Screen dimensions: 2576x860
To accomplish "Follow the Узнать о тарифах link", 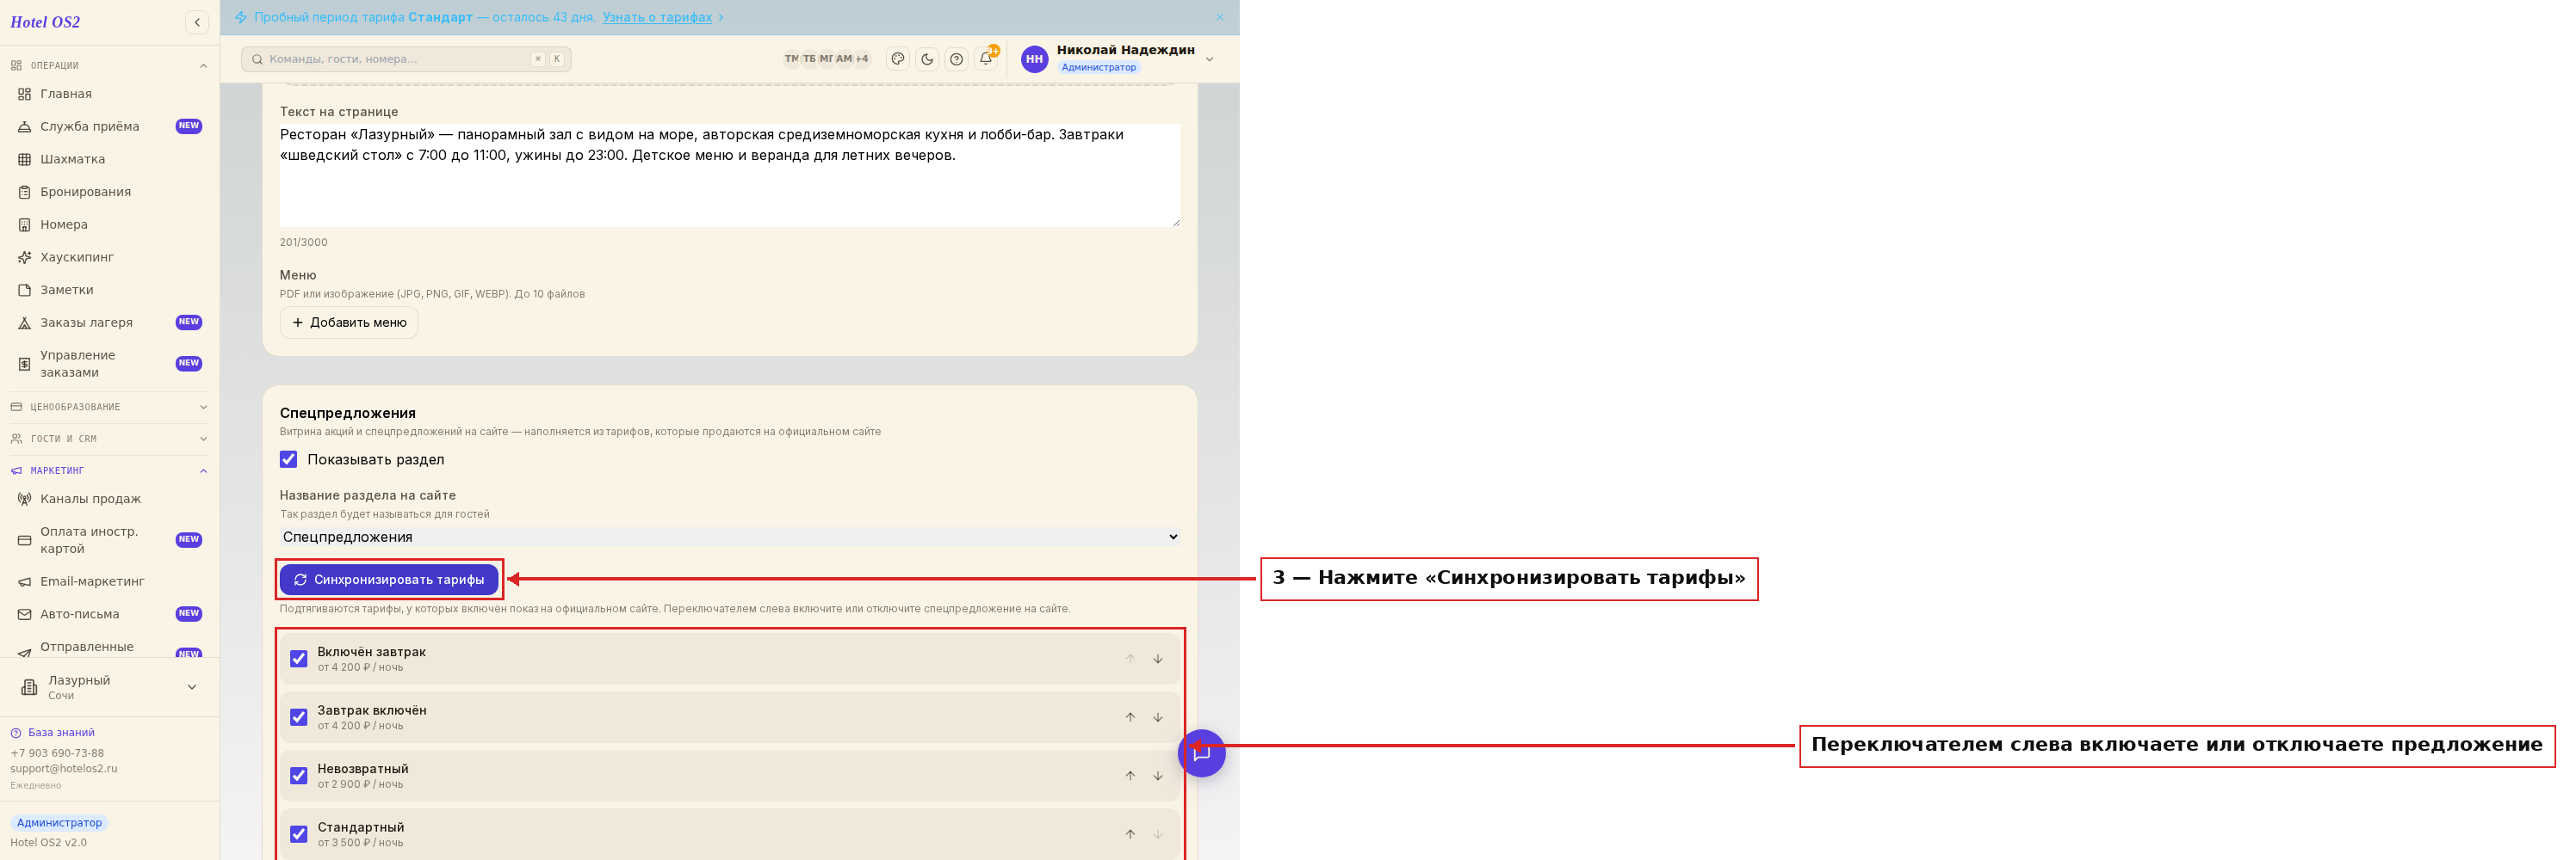I will tap(657, 17).
